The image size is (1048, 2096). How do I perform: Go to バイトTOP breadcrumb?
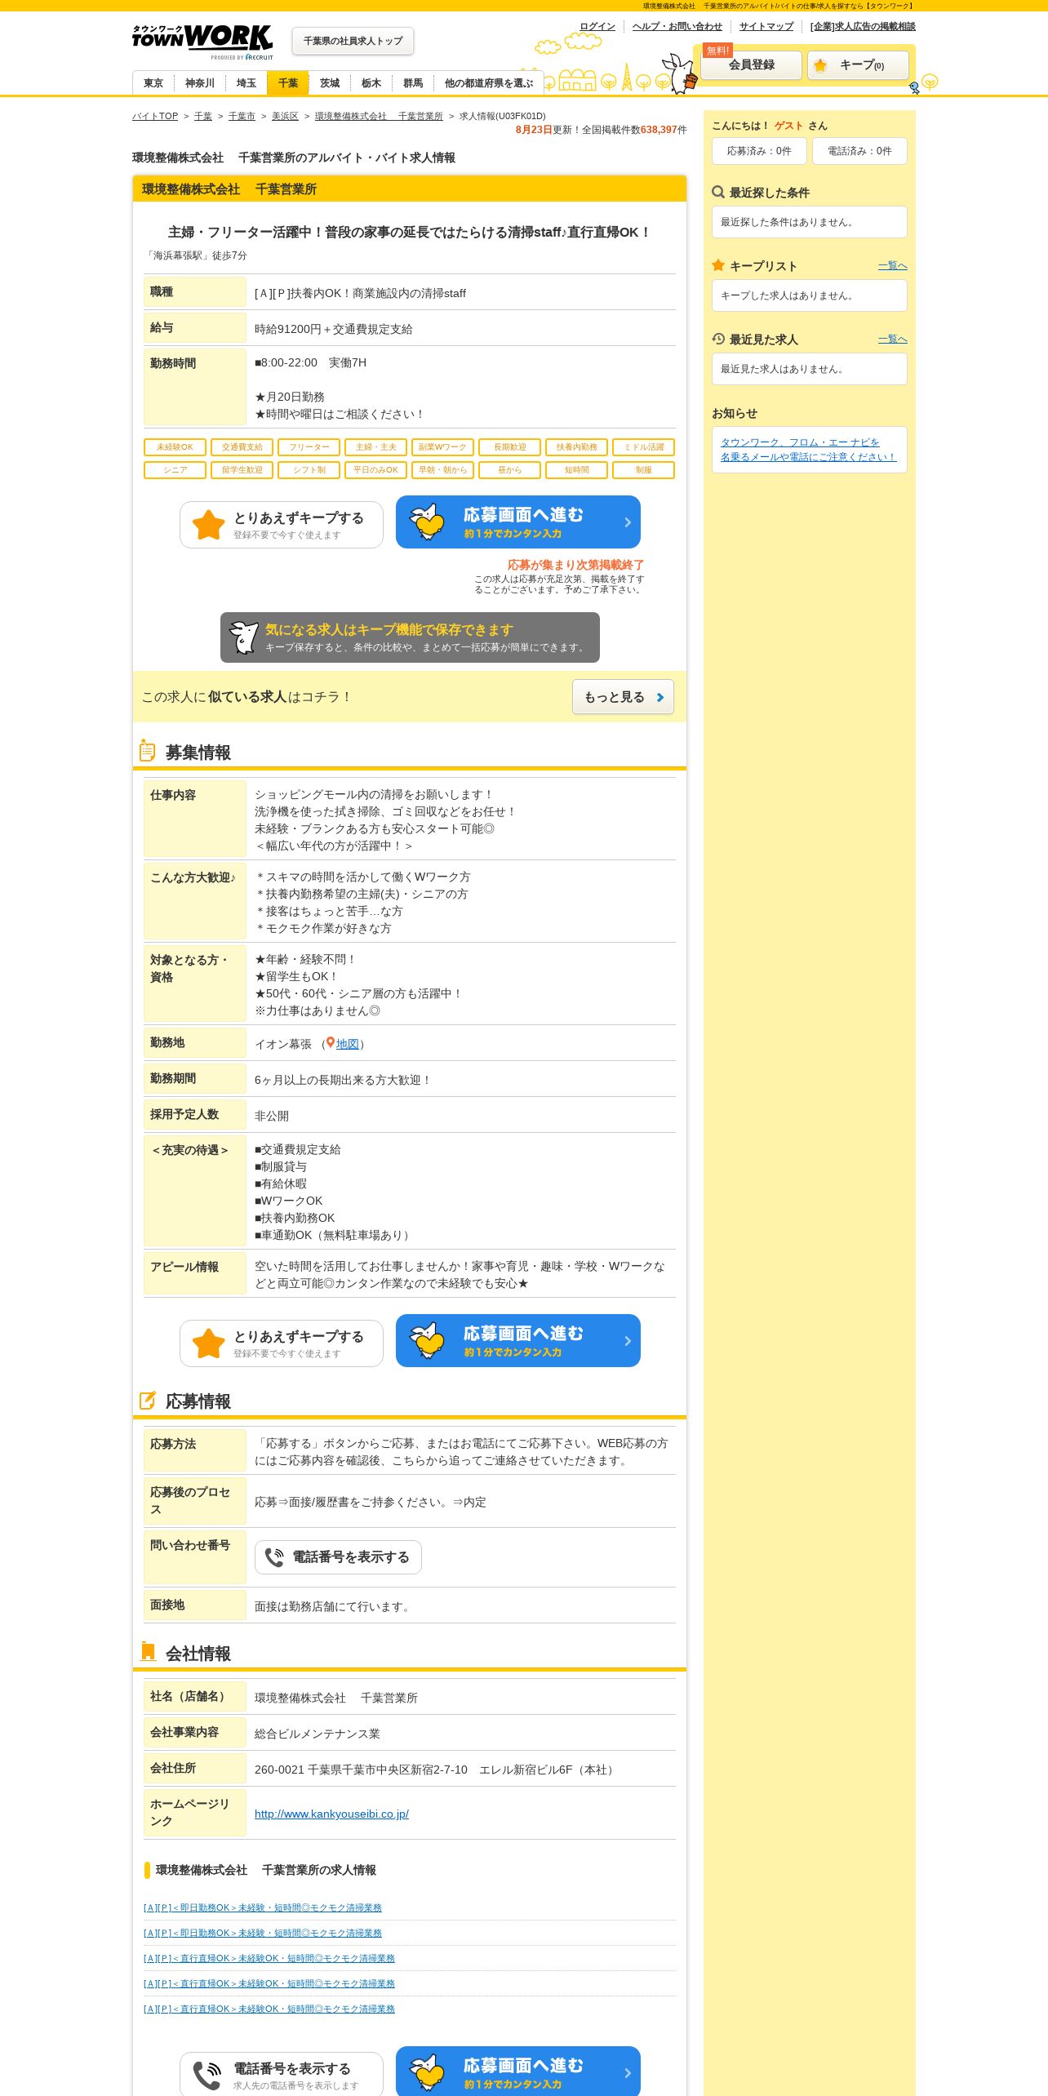(x=155, y=116)
